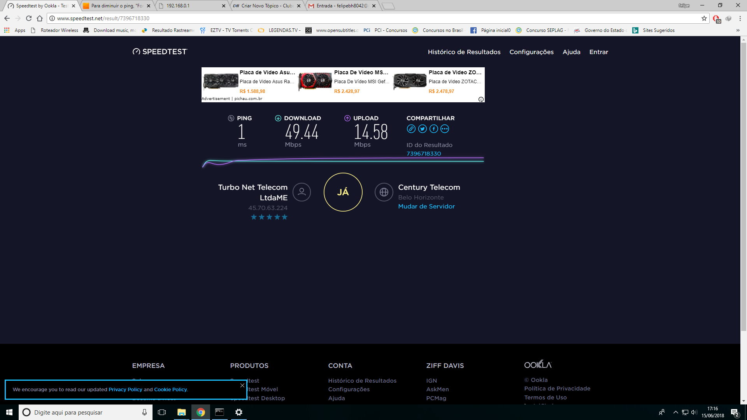Open the action center notifications icon

pyautogui.click(x=735, y=412)
